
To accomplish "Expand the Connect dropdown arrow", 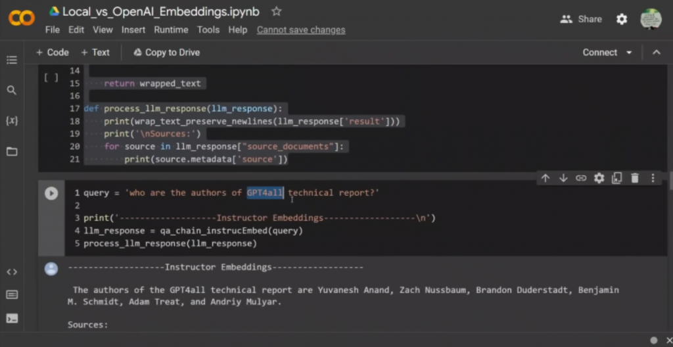I will coord(629,53).
